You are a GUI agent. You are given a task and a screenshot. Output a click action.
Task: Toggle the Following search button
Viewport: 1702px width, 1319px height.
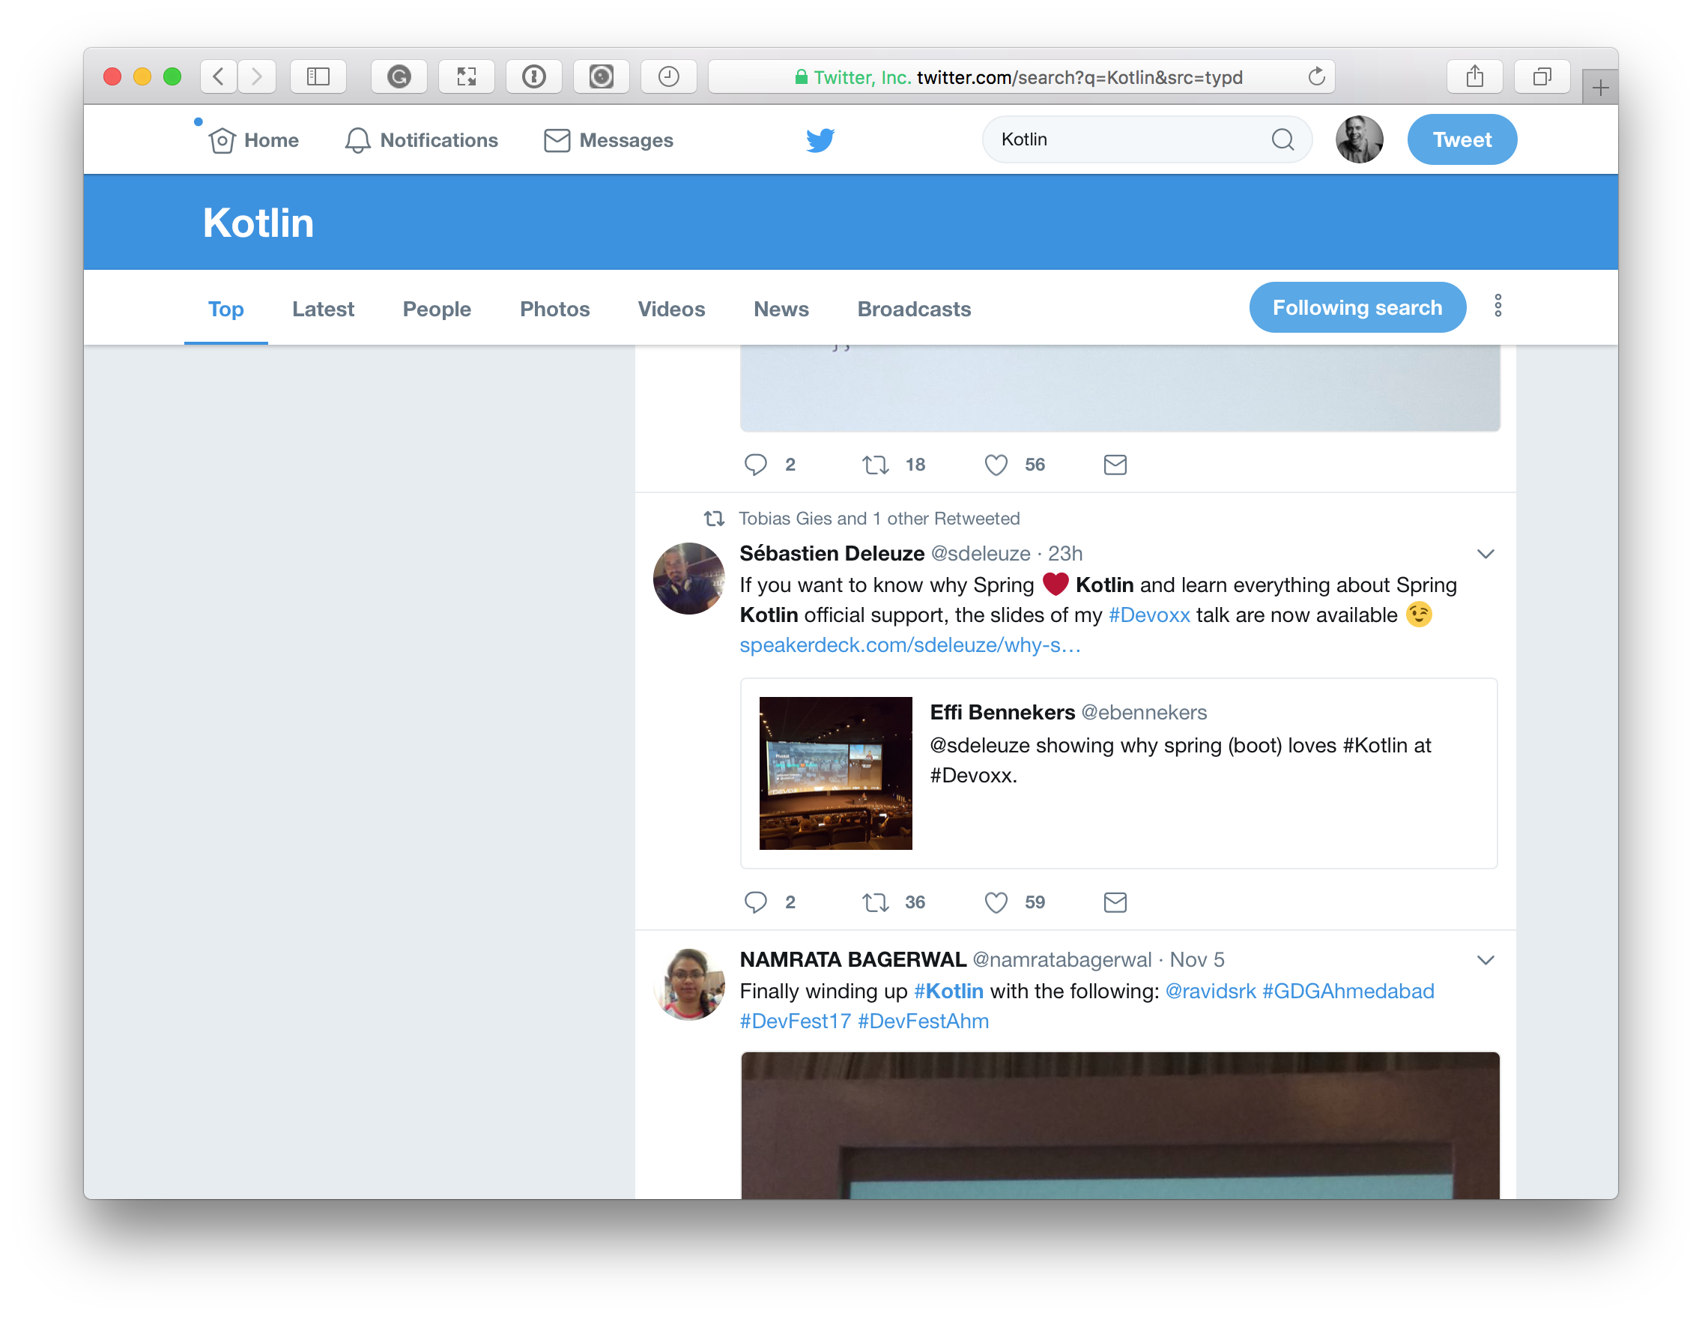tap(1357, 307)
